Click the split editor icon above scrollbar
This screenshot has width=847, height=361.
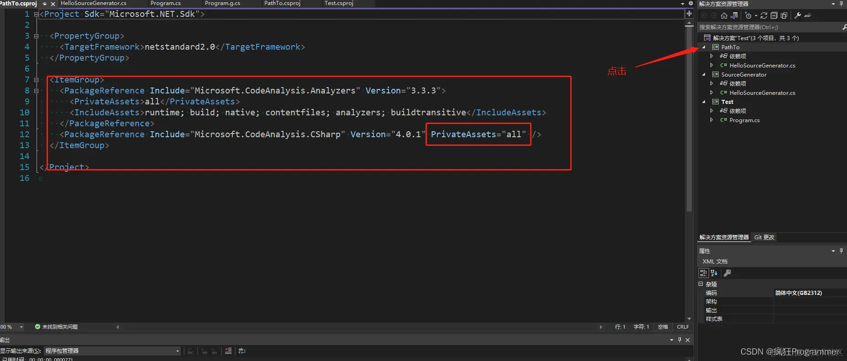[689, 14]
